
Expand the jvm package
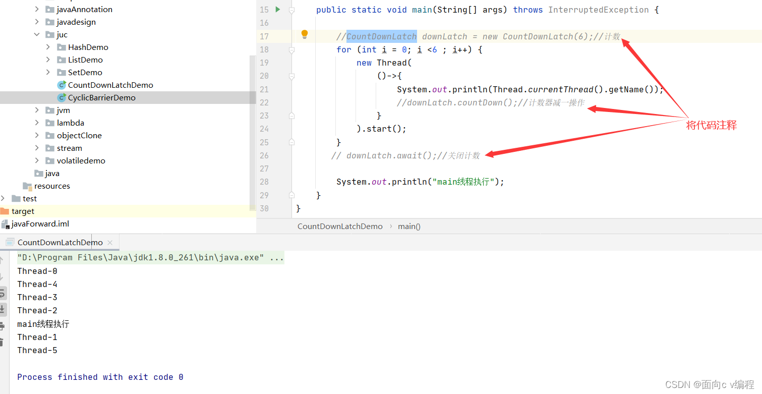click(37, 110)
